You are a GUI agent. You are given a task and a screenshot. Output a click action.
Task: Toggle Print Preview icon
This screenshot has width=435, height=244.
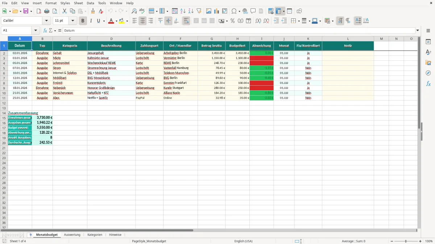tap(55, 11)
